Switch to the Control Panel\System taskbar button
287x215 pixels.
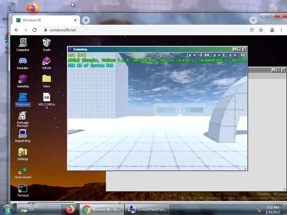pyautogui.click(x=147, y=209)
